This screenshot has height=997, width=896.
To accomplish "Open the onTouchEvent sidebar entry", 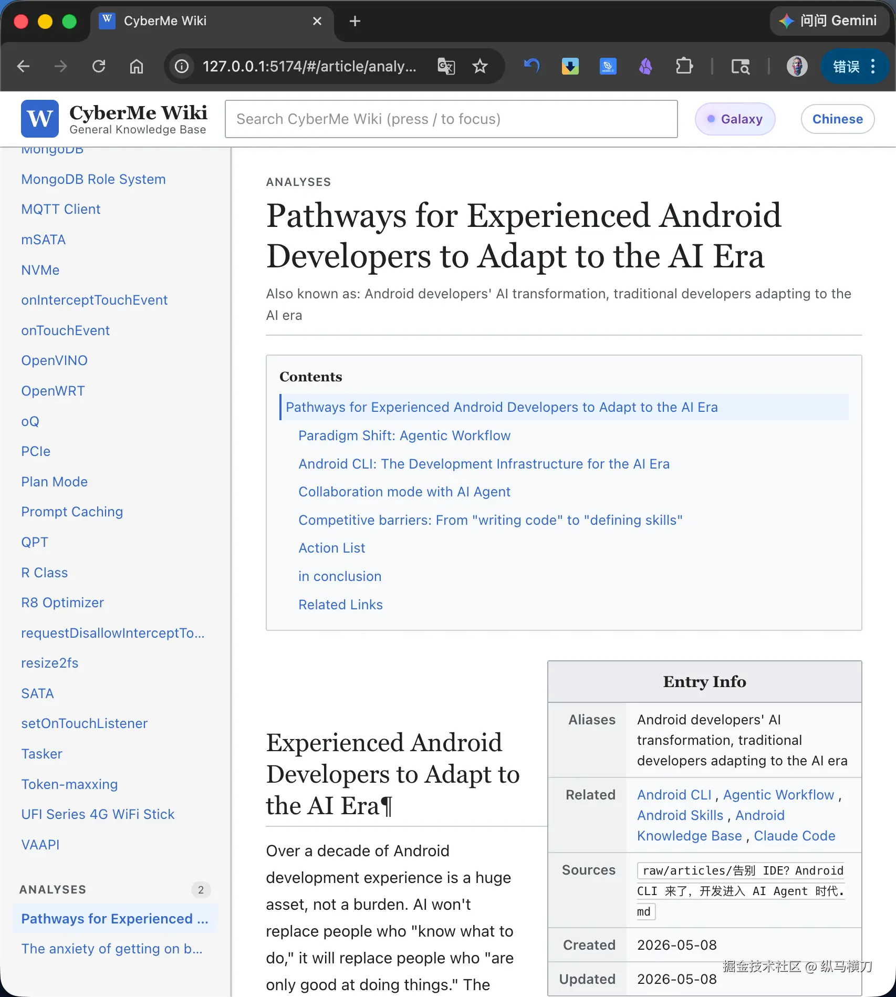I will tap(66, 330).
